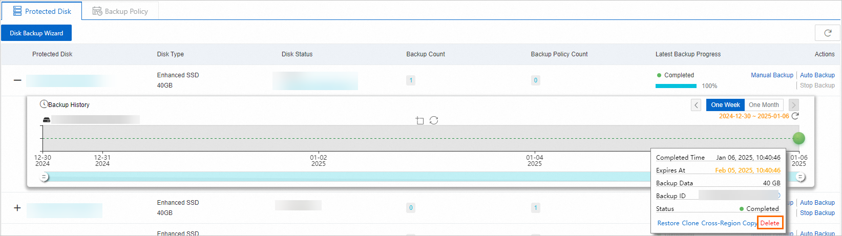Screen dimensions: 842x236
Task: Click Stop Backup for first disk
Action: pyautogui.click(x=817, y=85)
